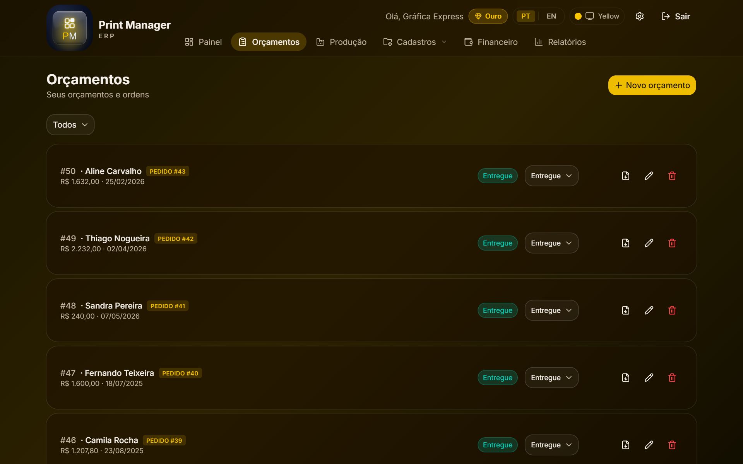Edit Sandra Pereira's quote #48

649,310
